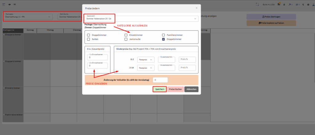Open the Festpreis dropdown for ages 0-2

[146, 60]
